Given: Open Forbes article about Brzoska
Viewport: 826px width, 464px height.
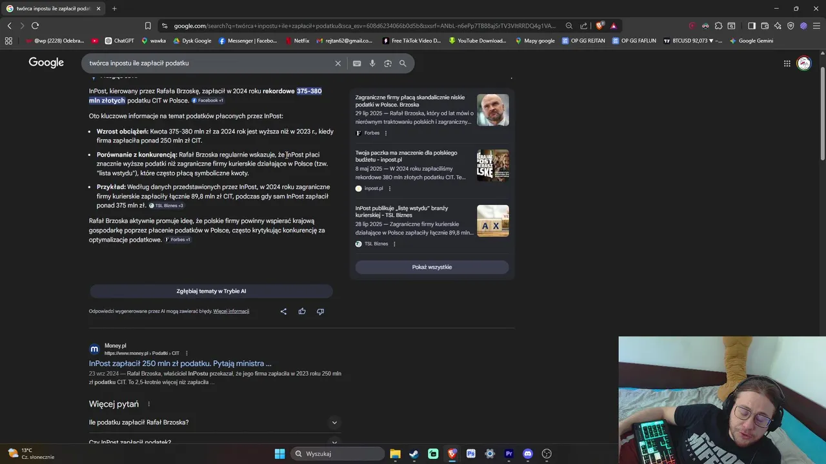Looking at the screenshot, I should point(410,101).
